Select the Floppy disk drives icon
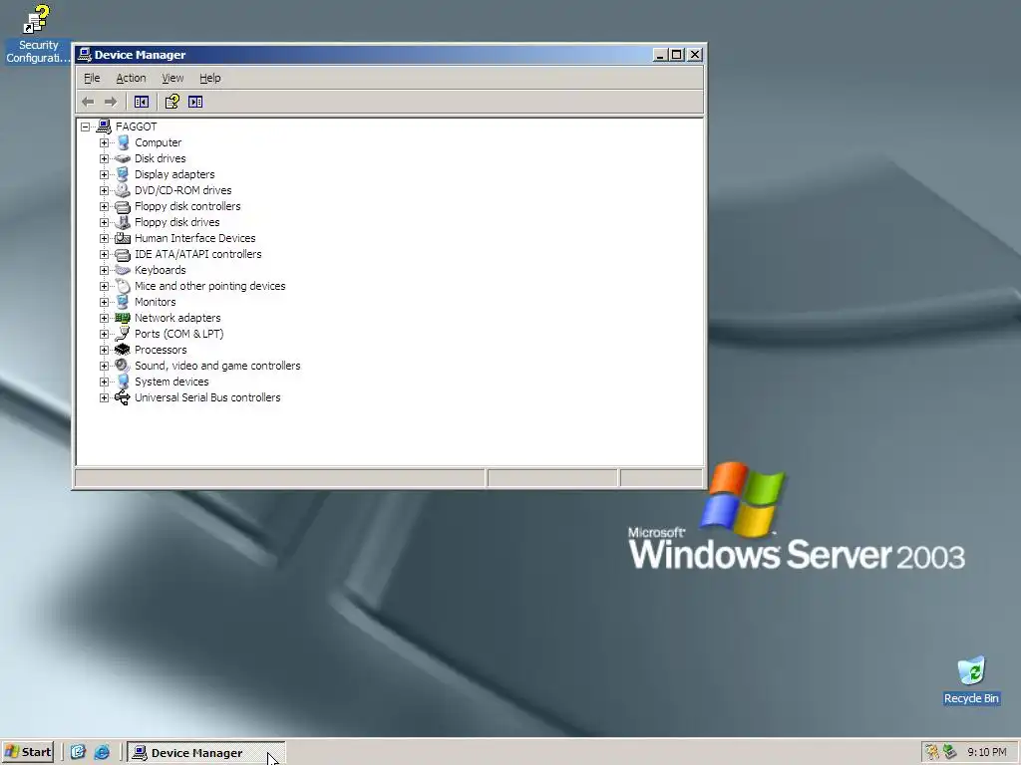The height and width of the screenshot is (765, 1021). [x=123, y=222]
